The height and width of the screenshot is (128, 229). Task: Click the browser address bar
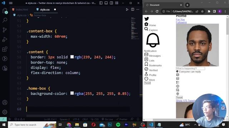coord(182,11)
